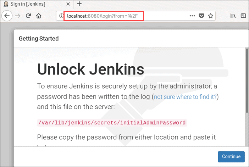Image resolution: width=249 pixels, height=167 pixels.
Task: Click the localhost:8080 address bar URL
Action: (103, 16)
